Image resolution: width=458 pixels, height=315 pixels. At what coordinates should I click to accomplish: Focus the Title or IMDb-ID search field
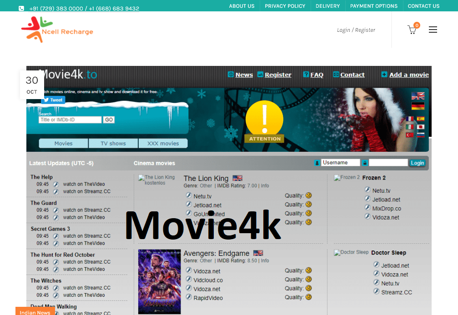[x=70, y=120]
